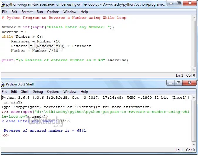Click the last '>>>' prompt in Shell
This screenshot has height=155, width=198.
[5, 135]
